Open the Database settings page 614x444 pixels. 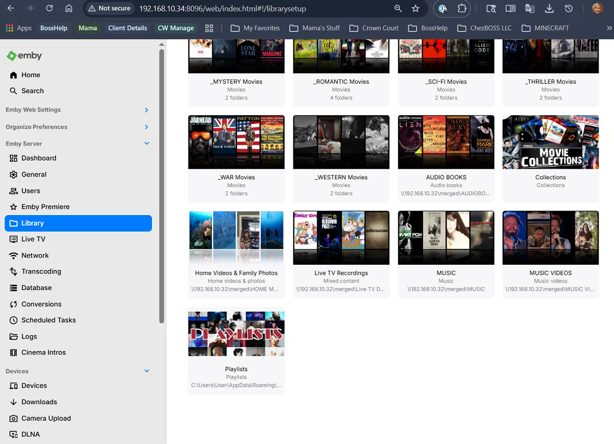pyautogui.click(x=36, y=288)
